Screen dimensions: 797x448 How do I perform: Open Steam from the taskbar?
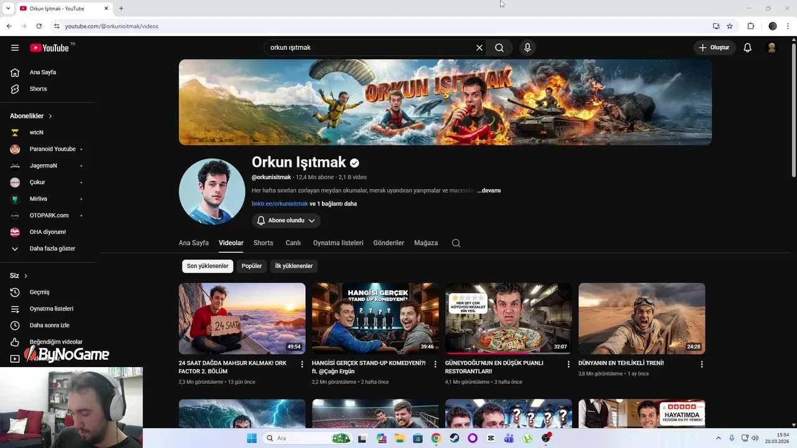pos(454,438)
